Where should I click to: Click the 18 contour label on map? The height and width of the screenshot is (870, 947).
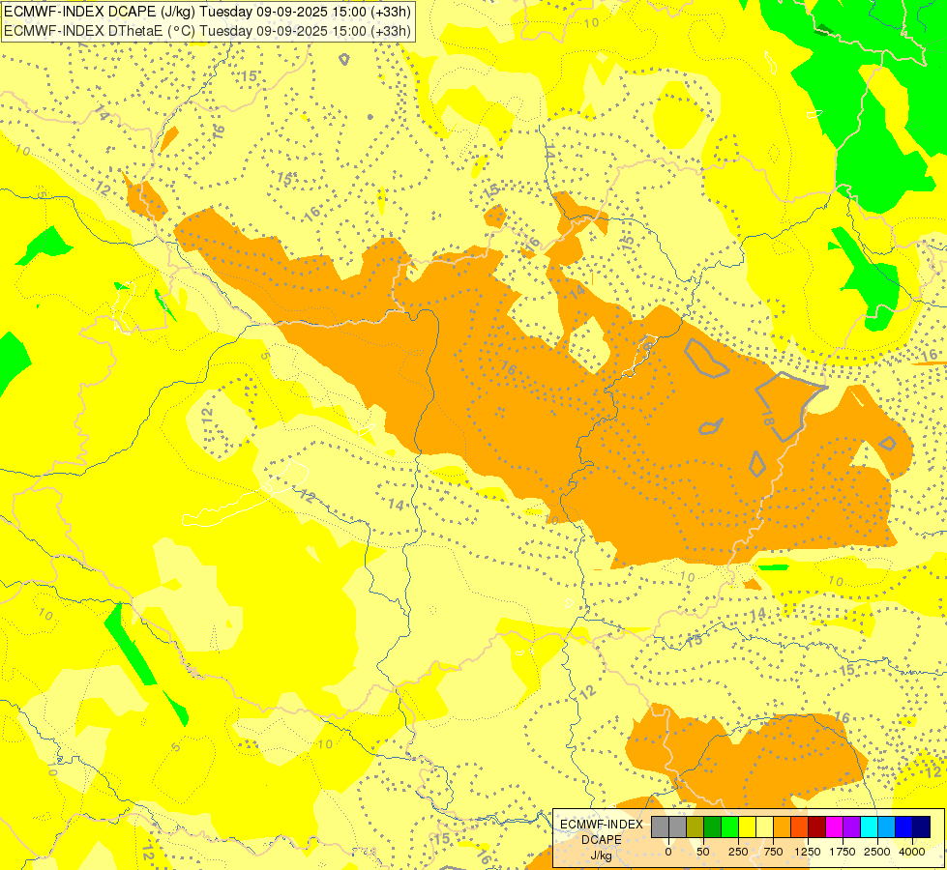[768, 418]
